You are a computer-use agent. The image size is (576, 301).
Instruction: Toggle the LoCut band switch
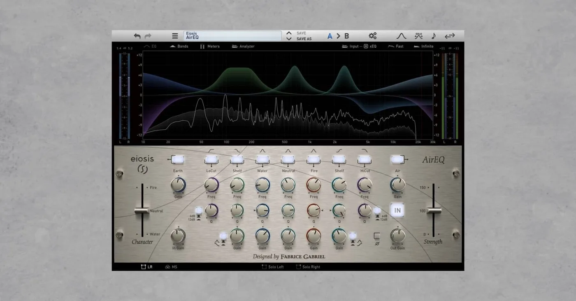coord(211,159)
